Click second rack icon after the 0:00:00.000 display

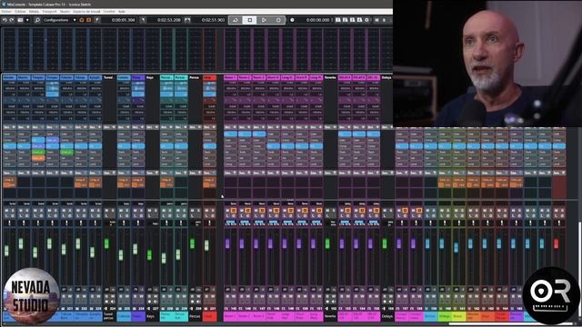point(346,20)
